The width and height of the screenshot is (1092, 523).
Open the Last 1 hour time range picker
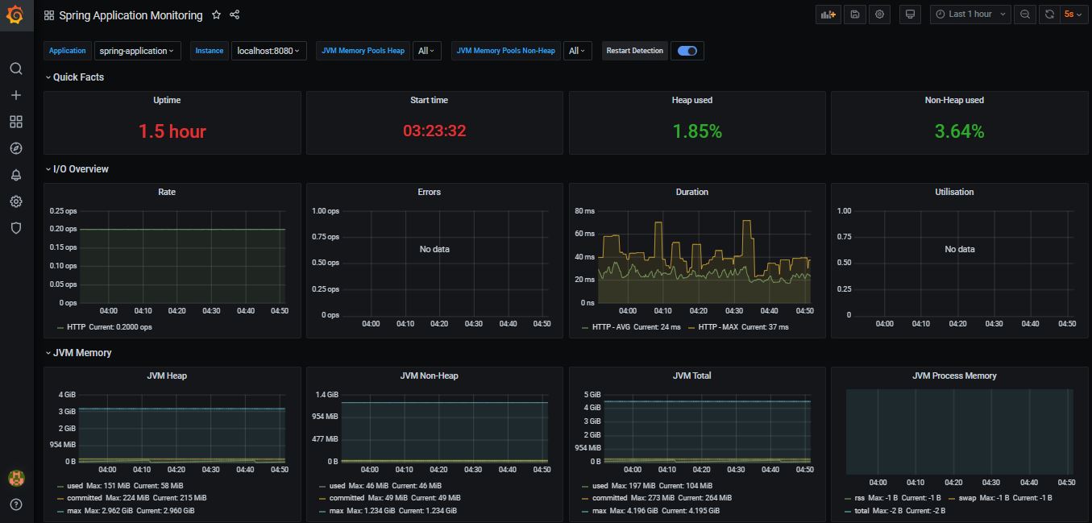(970, 14)
